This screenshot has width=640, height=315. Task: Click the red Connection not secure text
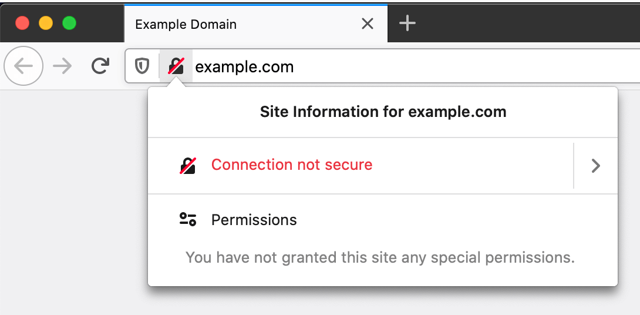[x=292, y=165]
